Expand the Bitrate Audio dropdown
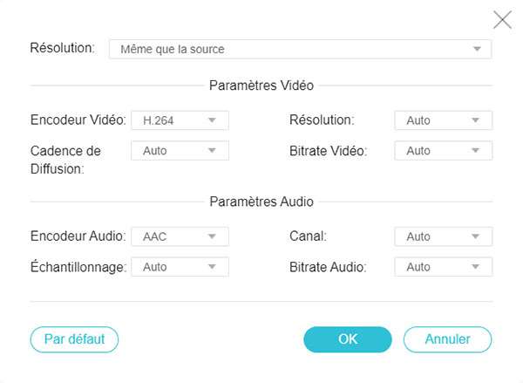Screen dimensions: 523x383 point(443,266)
